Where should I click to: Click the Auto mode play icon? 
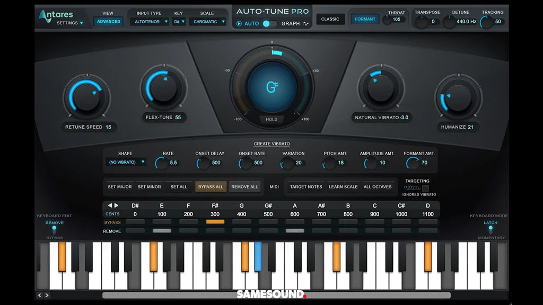click(239, 23)
